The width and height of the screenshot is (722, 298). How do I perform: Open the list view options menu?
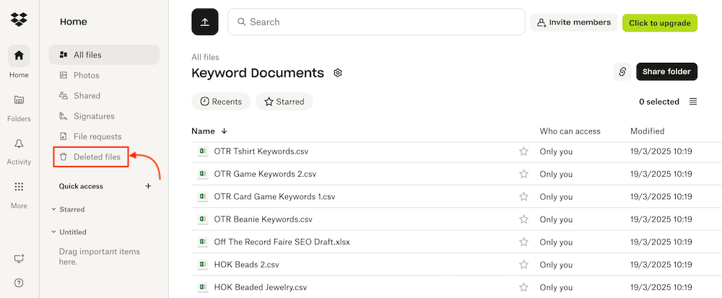[693, 102]
